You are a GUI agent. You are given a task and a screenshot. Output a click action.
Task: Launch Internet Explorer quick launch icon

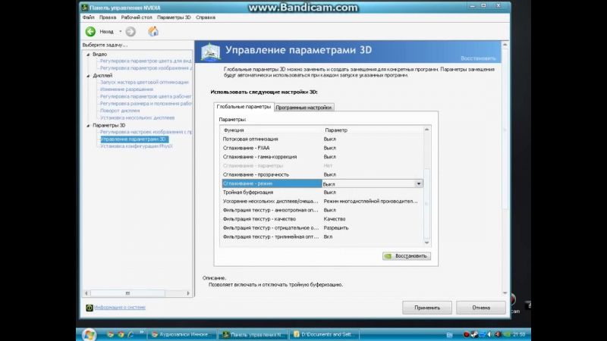tap(131, 334)
